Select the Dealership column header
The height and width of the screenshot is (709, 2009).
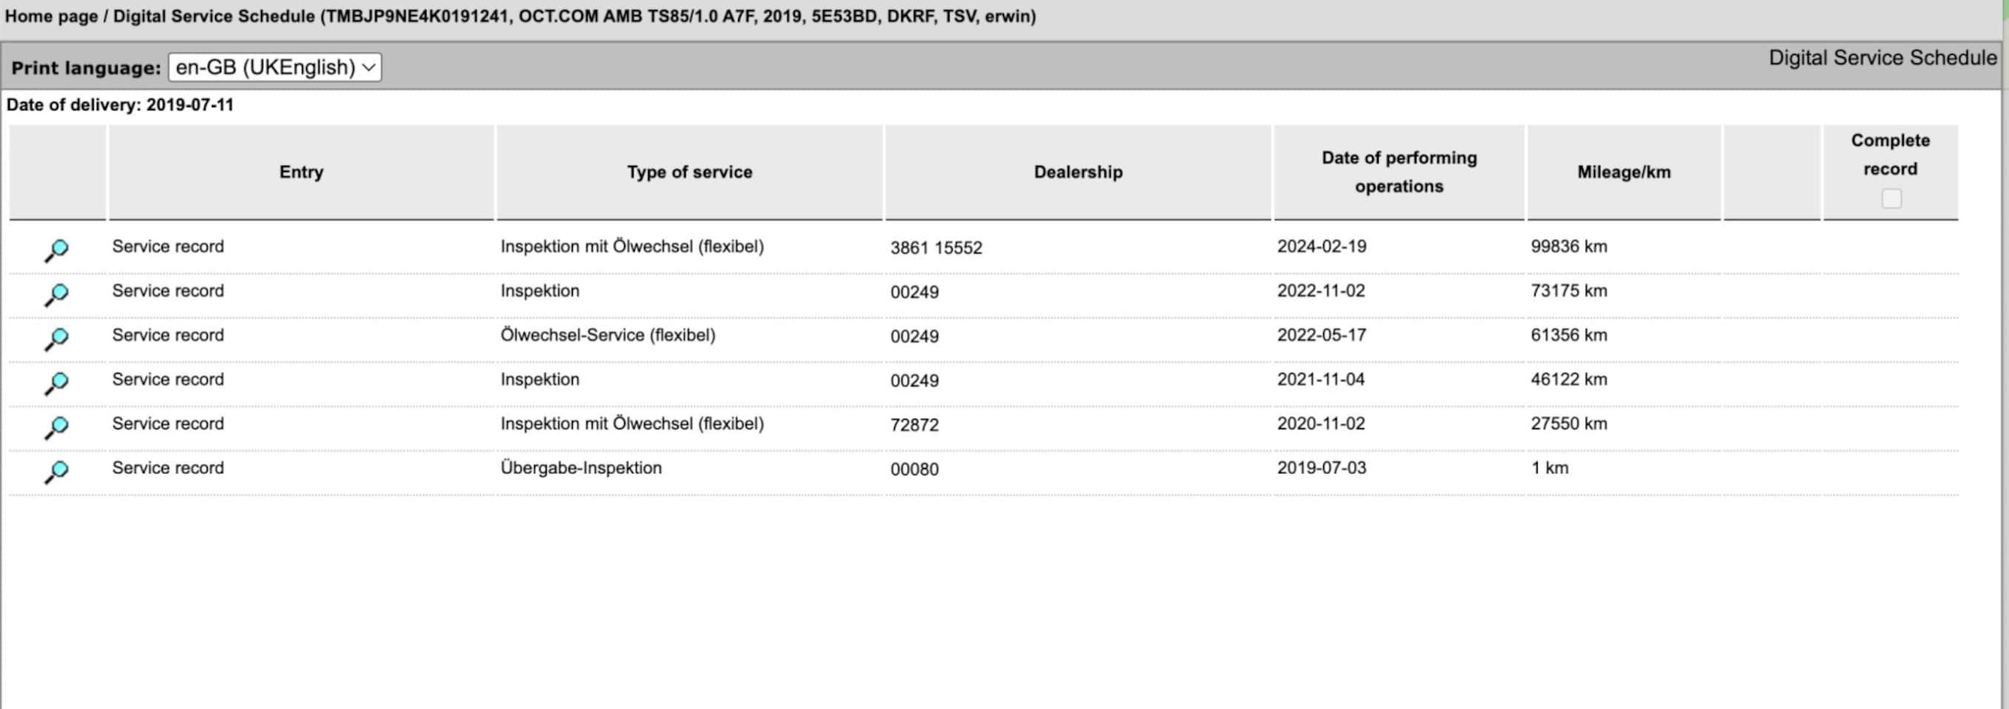1078,172
